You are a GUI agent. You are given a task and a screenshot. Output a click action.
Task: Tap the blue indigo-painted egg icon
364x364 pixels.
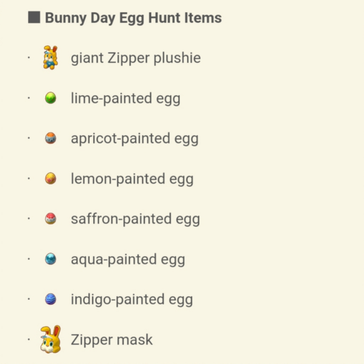[x=50, y=299]
